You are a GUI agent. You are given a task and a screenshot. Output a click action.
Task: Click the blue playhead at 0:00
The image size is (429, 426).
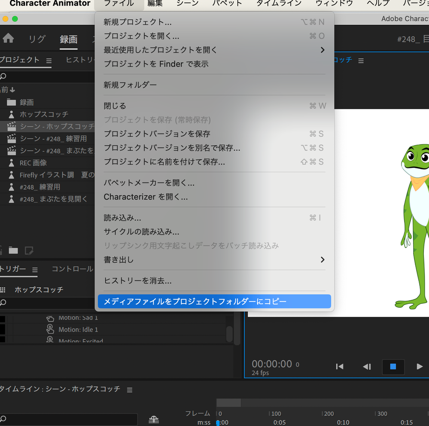click(218, 423)
